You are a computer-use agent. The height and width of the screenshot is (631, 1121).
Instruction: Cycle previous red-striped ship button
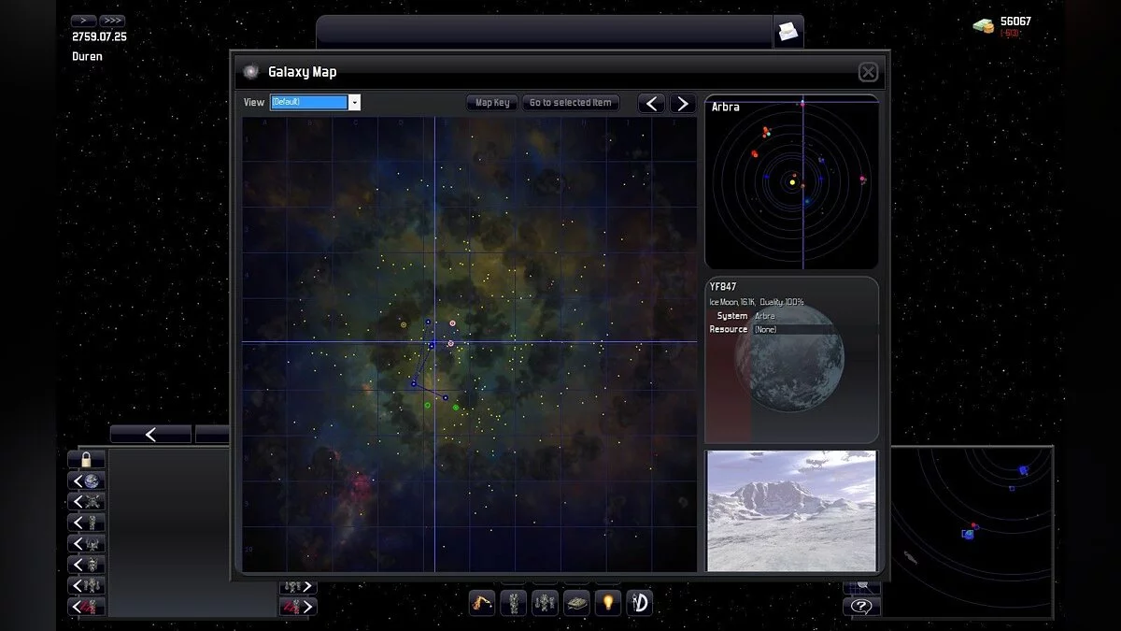86,607
